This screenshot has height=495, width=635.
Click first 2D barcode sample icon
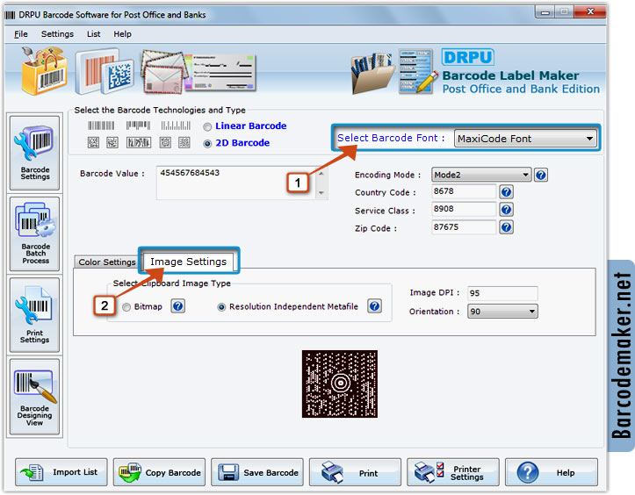pyautogui.click(x=94, y=142)
